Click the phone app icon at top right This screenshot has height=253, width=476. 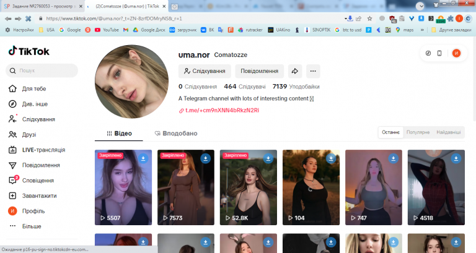439,53
